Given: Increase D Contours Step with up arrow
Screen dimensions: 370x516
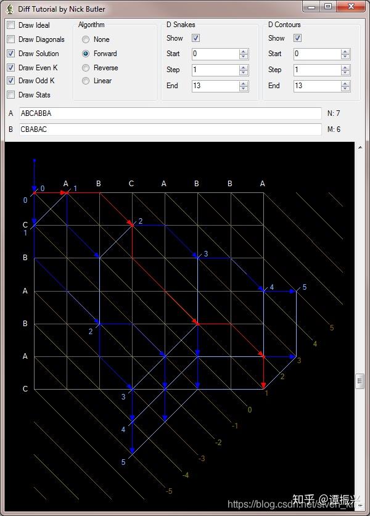Looking at the screenshot, I should [x=345, y=67].
